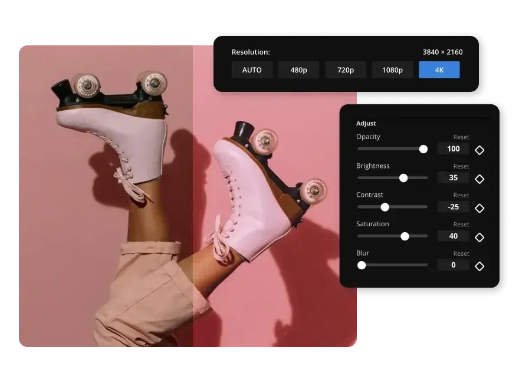Choose the 720p resolution
Viewport: 519px width, 383px height.
tap(345, 70)
